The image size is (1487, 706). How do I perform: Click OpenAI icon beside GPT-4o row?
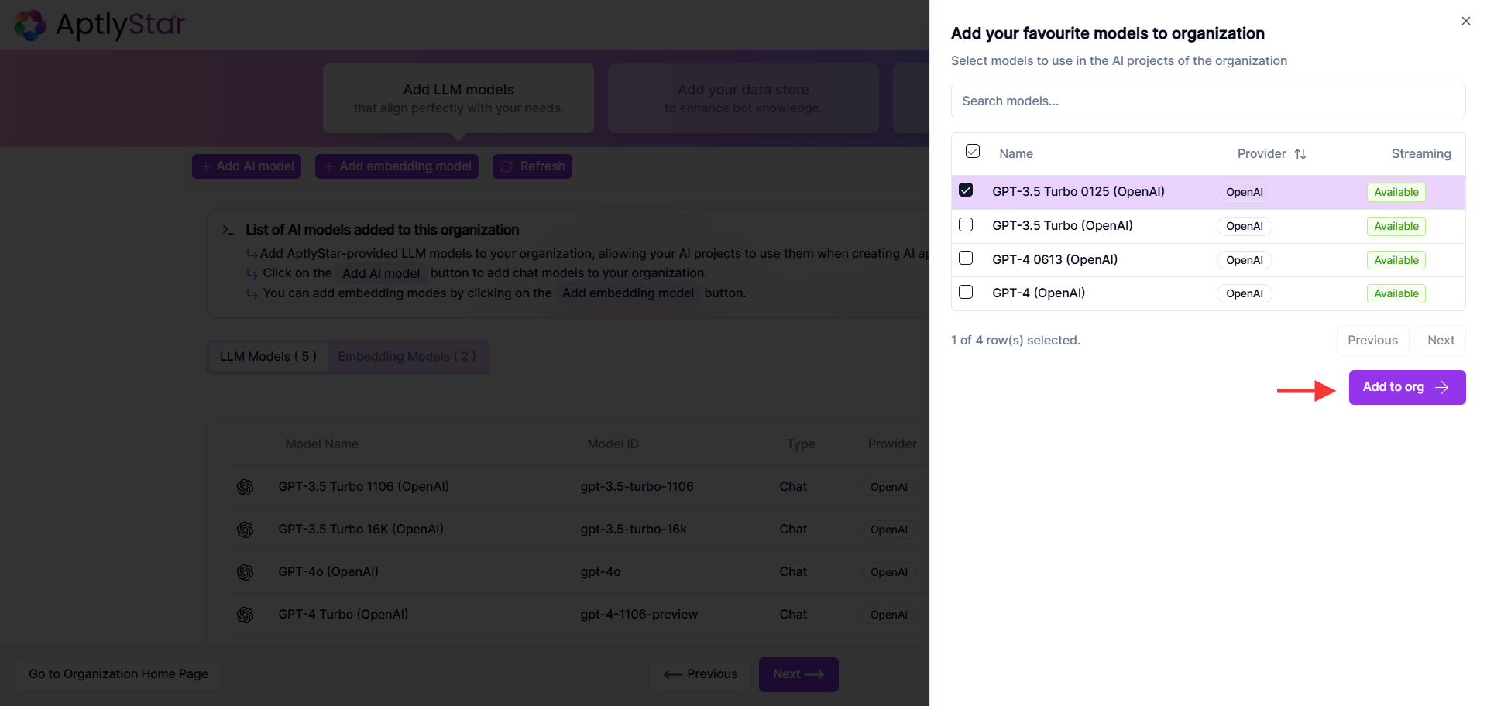click(x=246, y=572)
